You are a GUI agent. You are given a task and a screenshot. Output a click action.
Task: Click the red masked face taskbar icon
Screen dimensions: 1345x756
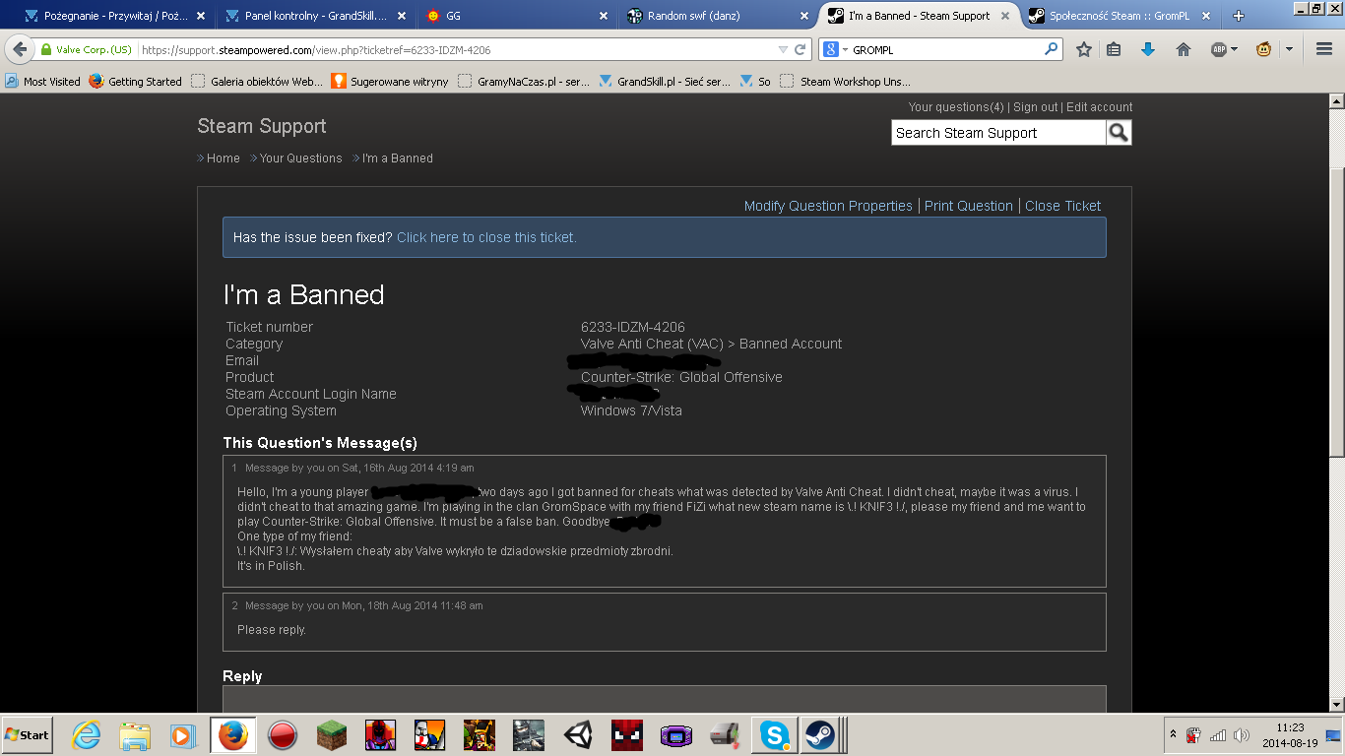point(627,734)
